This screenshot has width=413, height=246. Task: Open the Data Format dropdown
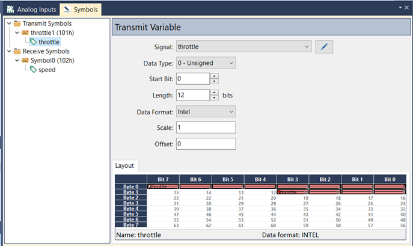[x=206, y=112]
